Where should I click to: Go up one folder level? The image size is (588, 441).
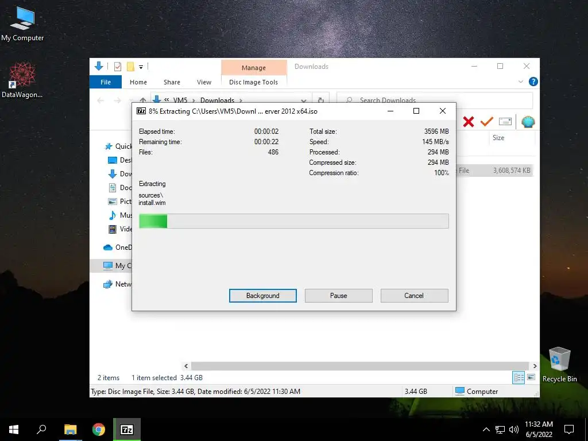[x=143, y=100]
